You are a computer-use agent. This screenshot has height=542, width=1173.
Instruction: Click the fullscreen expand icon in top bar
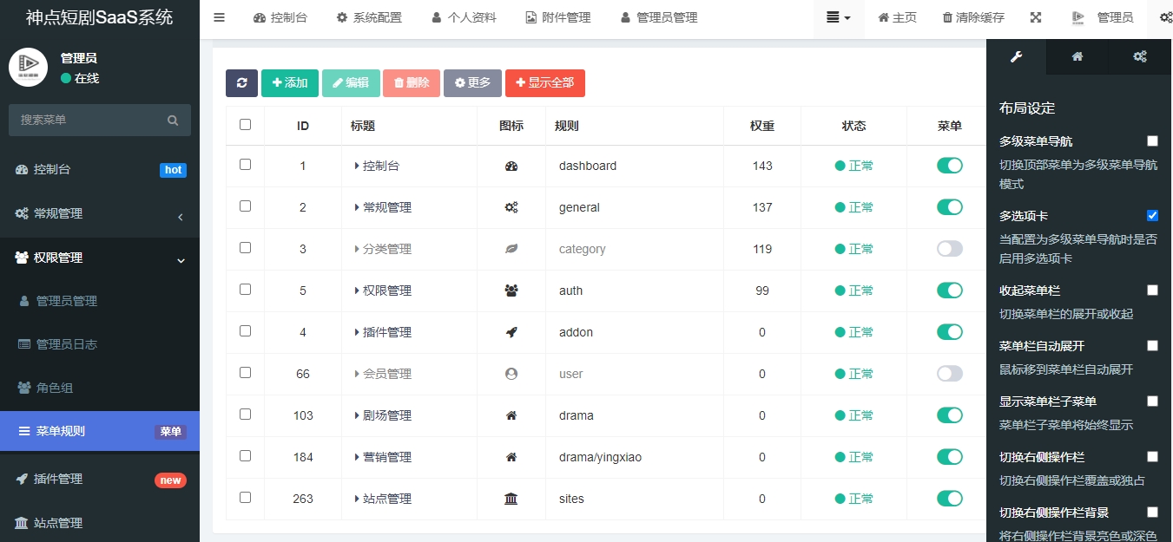coord(1036,17)
